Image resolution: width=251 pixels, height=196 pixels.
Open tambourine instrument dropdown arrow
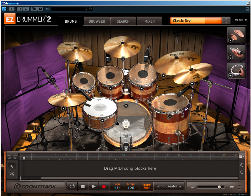pyautogui.click(x=230, y=76)
